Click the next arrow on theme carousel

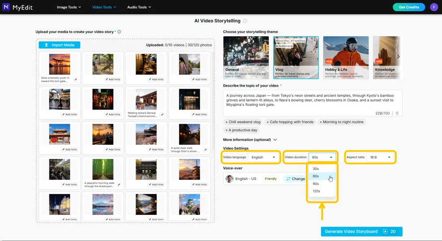click(x=398, y=56)
